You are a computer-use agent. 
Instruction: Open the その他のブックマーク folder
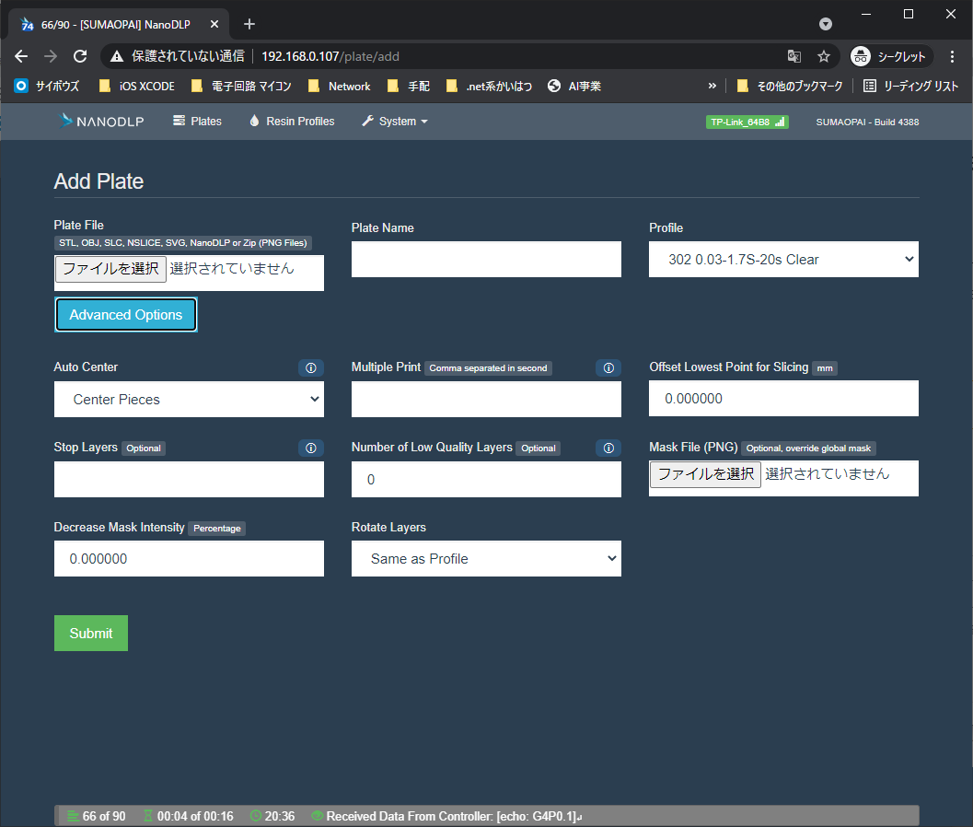point(789,87)
